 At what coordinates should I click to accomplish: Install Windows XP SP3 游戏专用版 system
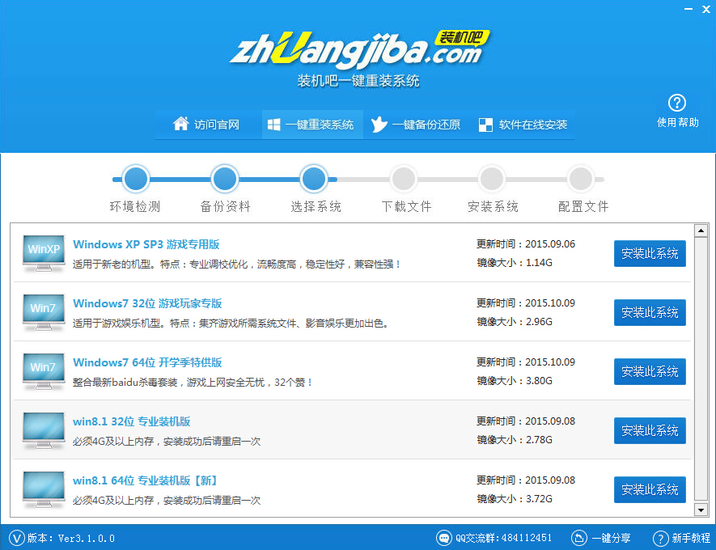point(650,253)
